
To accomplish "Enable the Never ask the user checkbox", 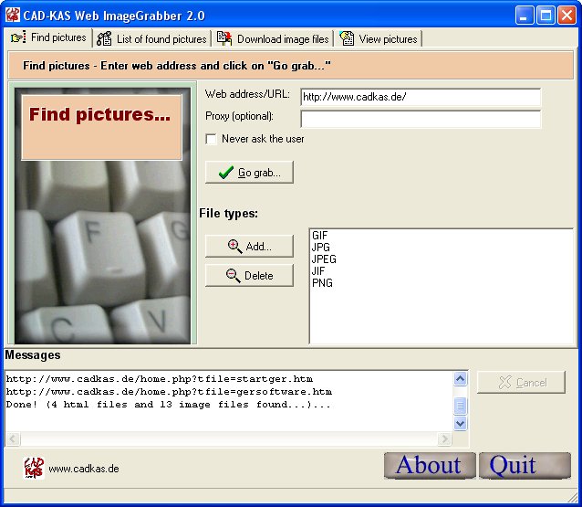I will 212,139.
